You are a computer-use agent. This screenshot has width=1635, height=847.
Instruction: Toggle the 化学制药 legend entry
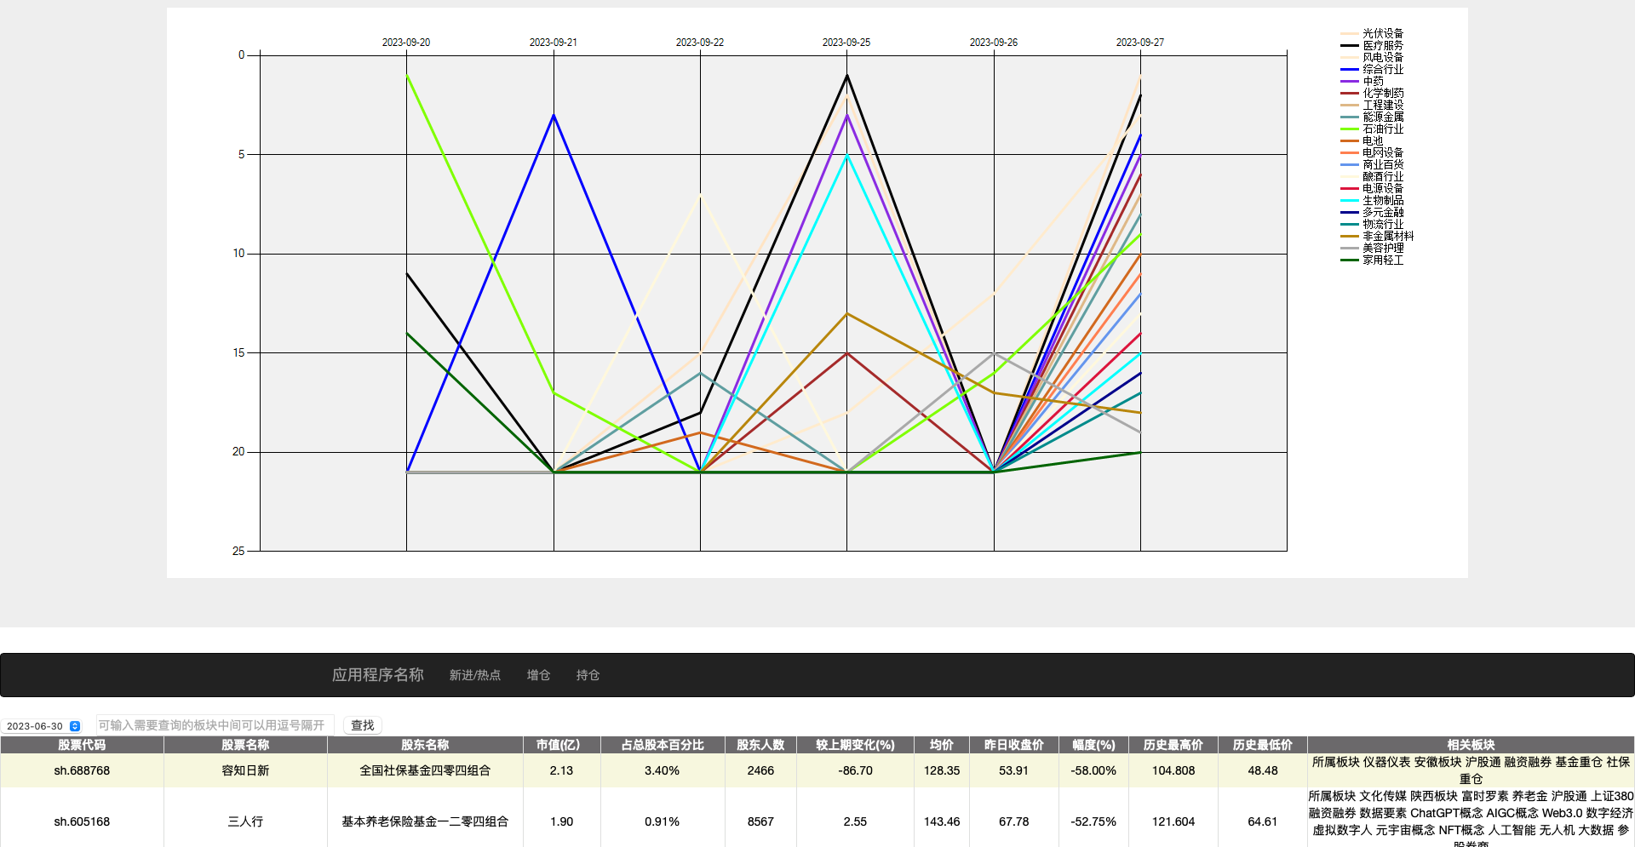[x=1372, y=93]
